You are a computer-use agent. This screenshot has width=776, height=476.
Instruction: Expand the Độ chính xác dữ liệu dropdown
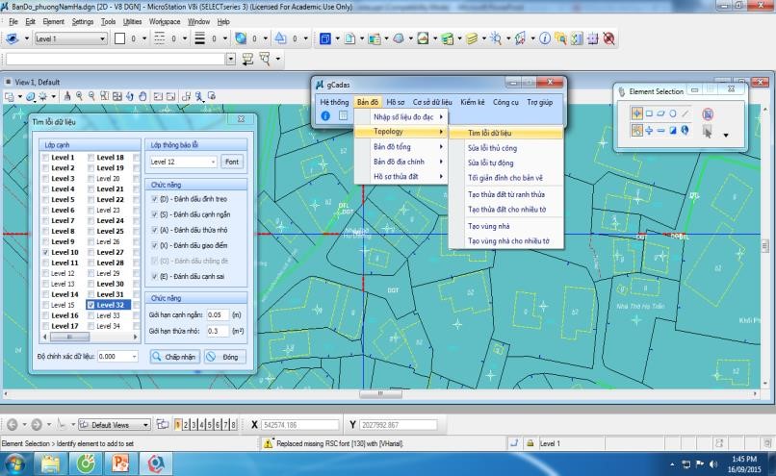[x=134, y=356]
